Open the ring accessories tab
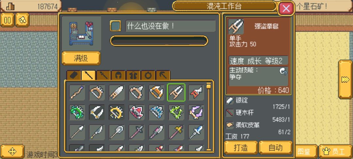The height and width of the screenshot is (159, 353). pos(148,76)
